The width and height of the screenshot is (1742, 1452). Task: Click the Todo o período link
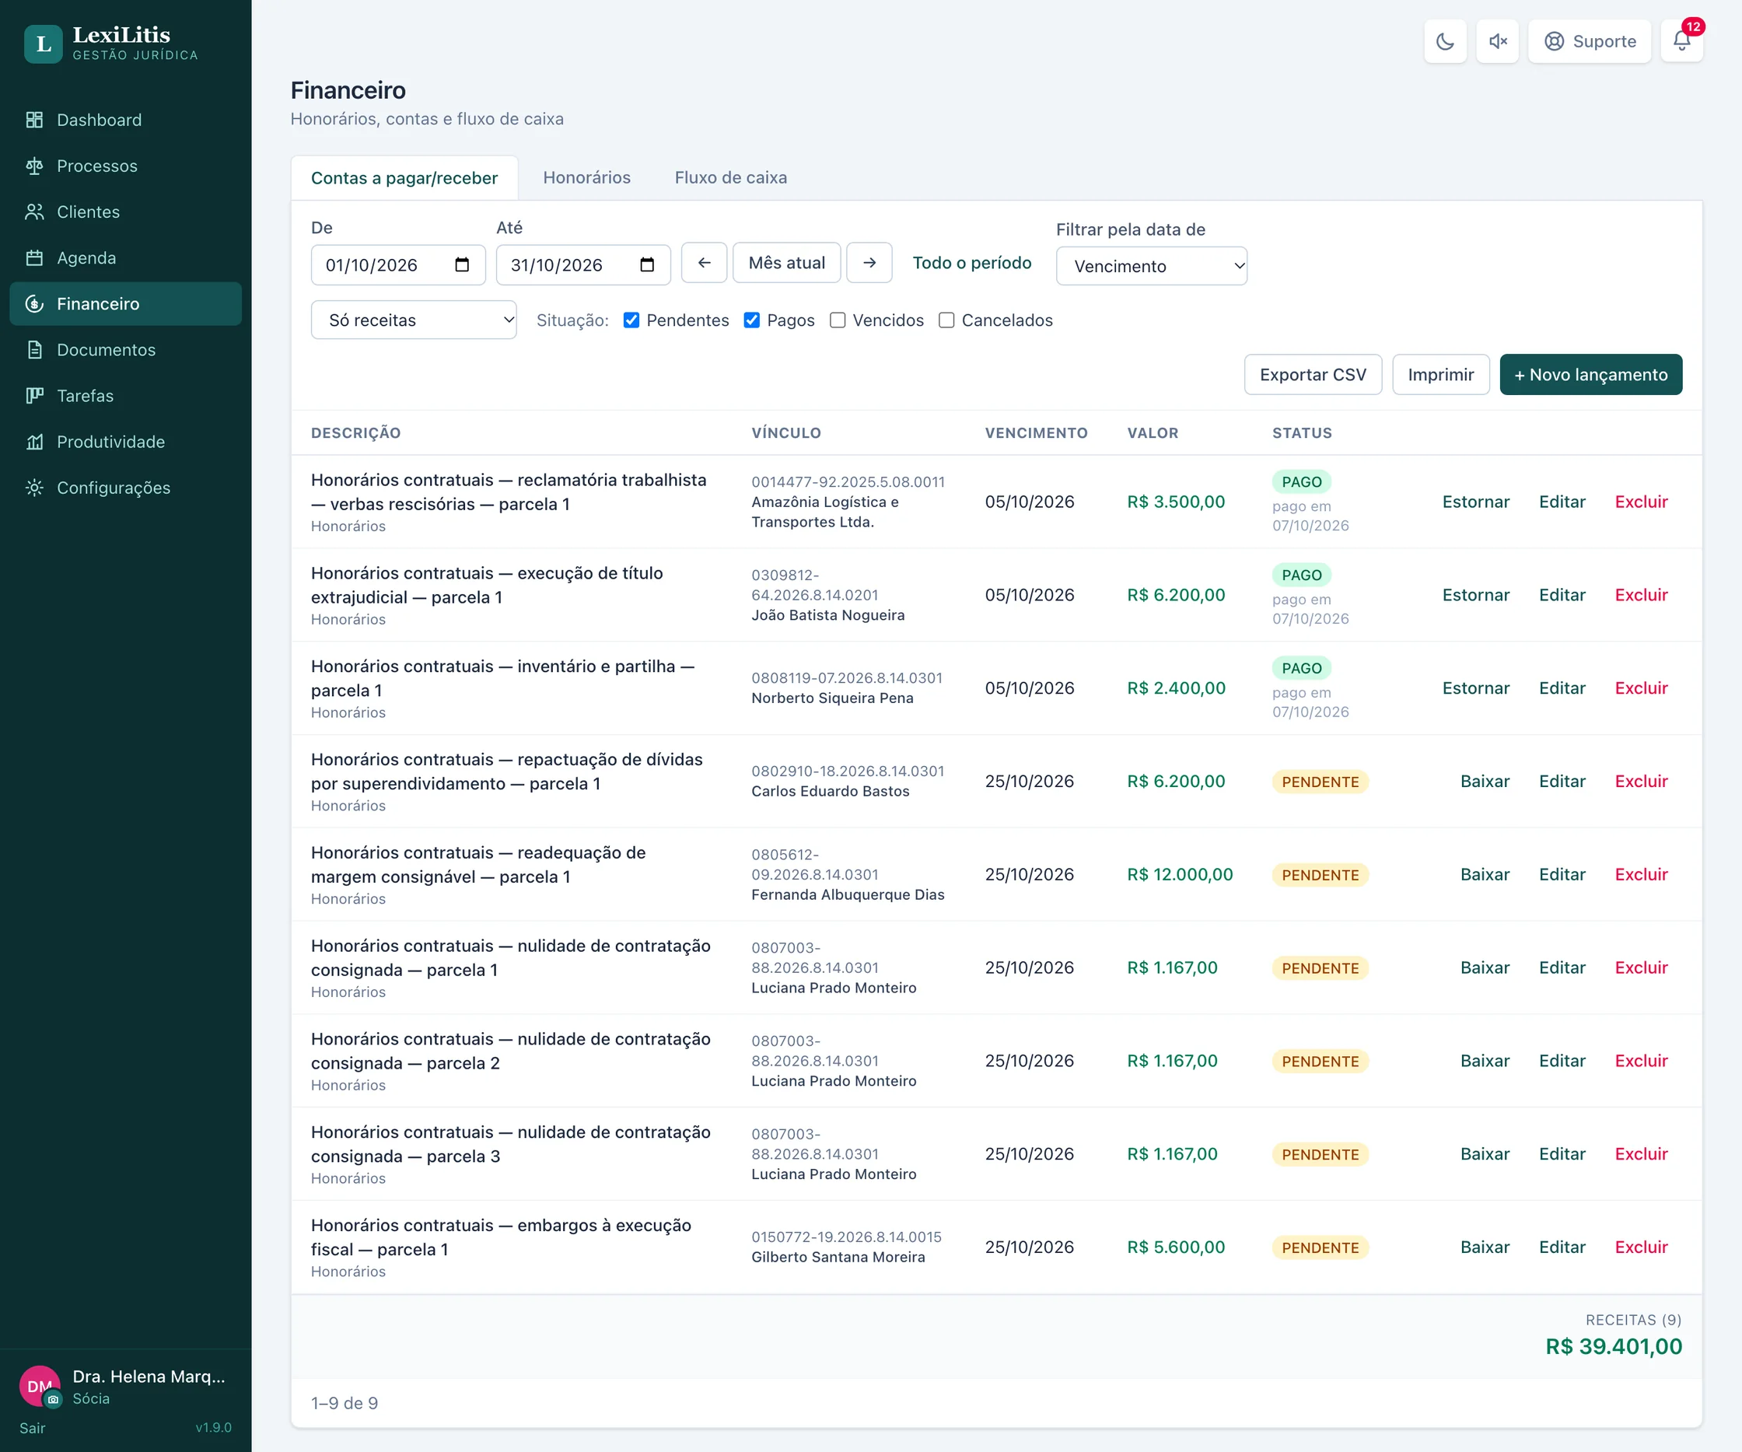(x=972, y=263)
